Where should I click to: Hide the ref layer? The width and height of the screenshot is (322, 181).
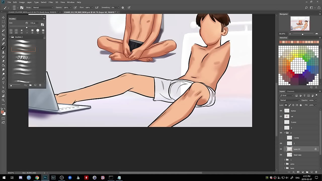point(281,116)
